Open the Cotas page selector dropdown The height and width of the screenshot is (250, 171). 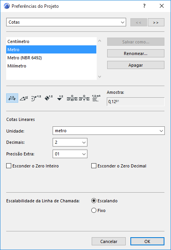[x=66, y=22]
